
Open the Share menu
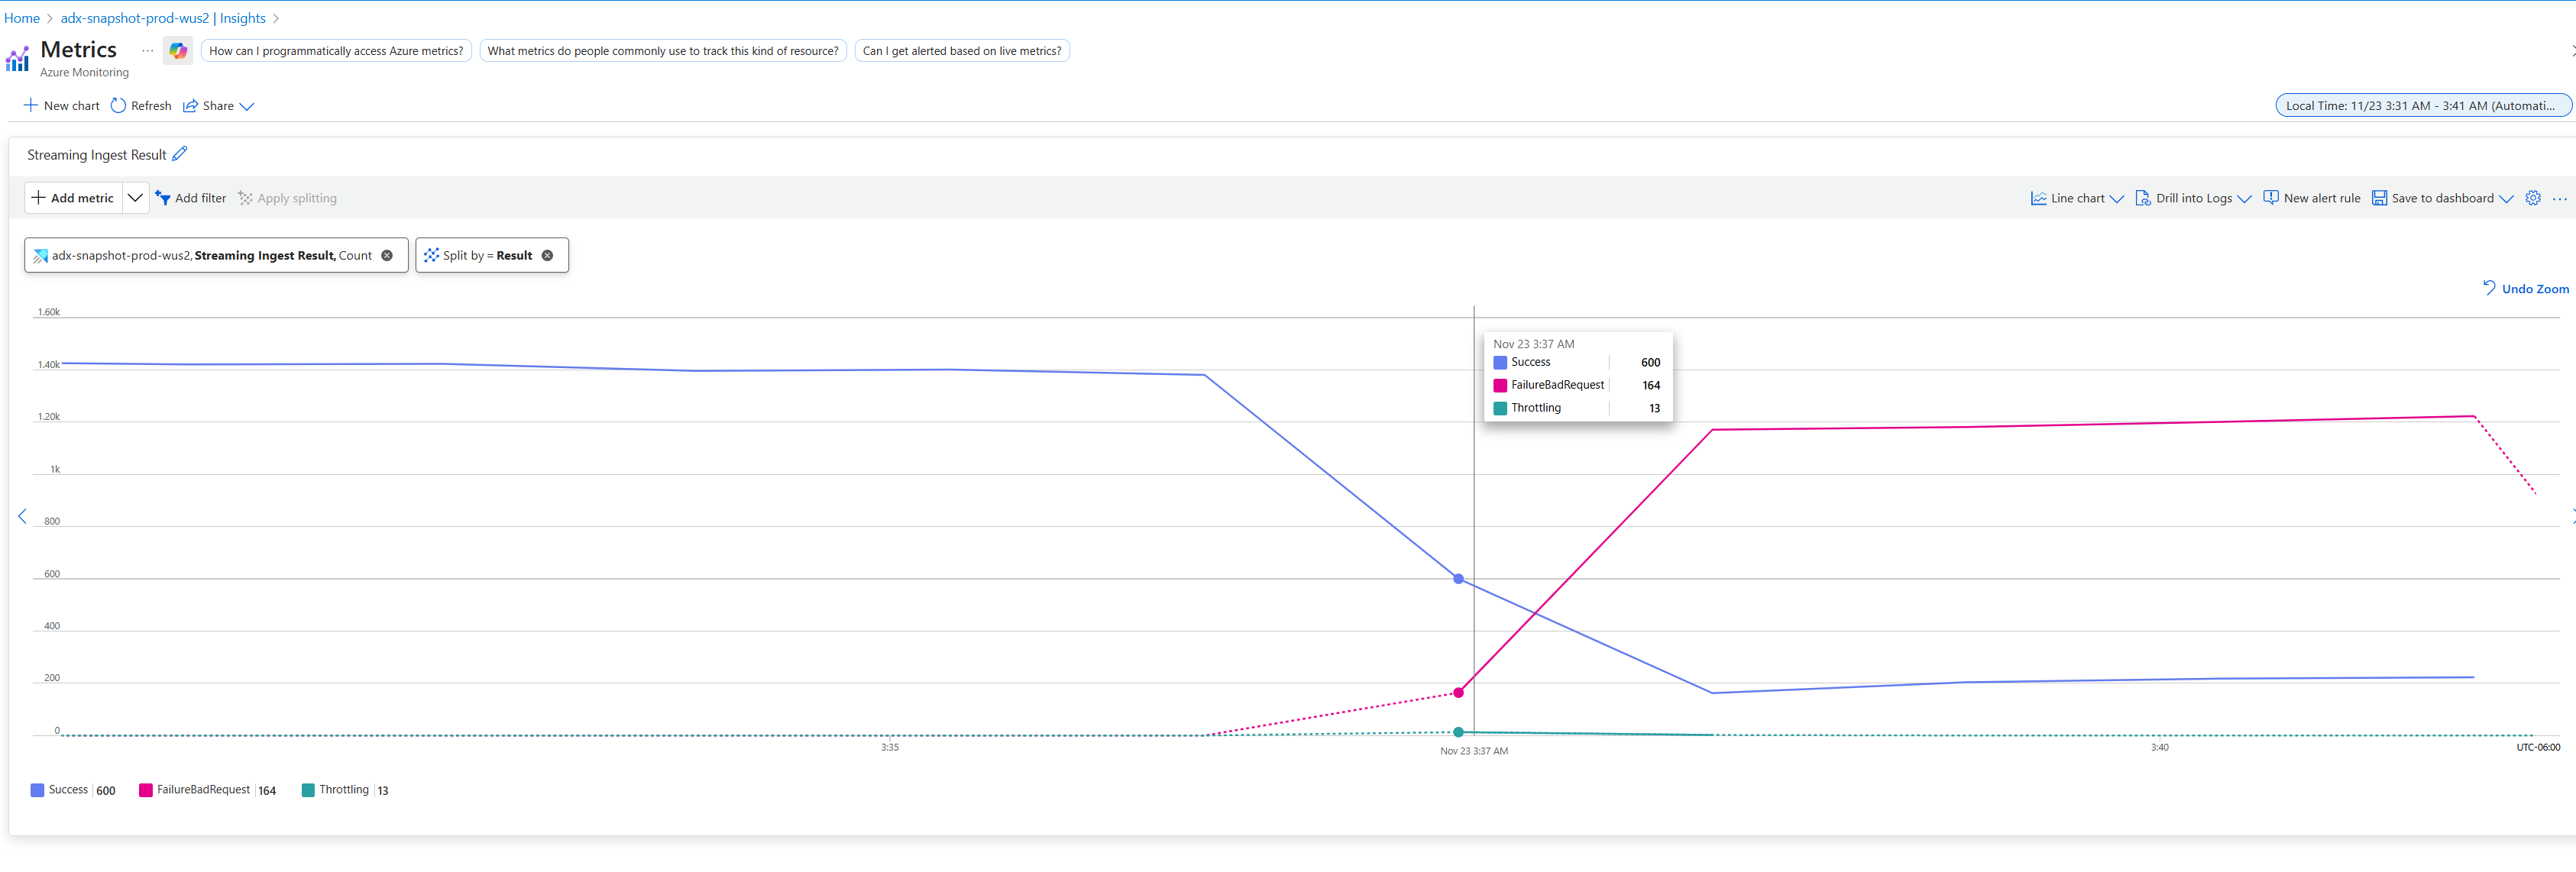click(x=218, y=106)
